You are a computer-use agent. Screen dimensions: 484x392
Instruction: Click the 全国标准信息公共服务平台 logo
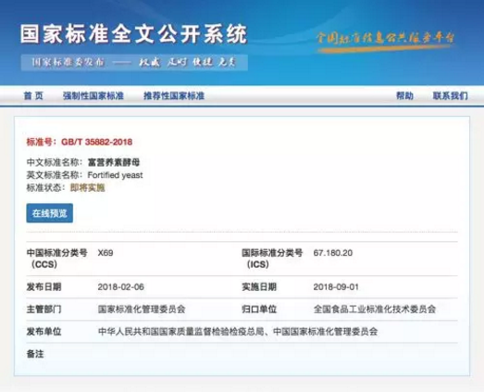point(386,41)
